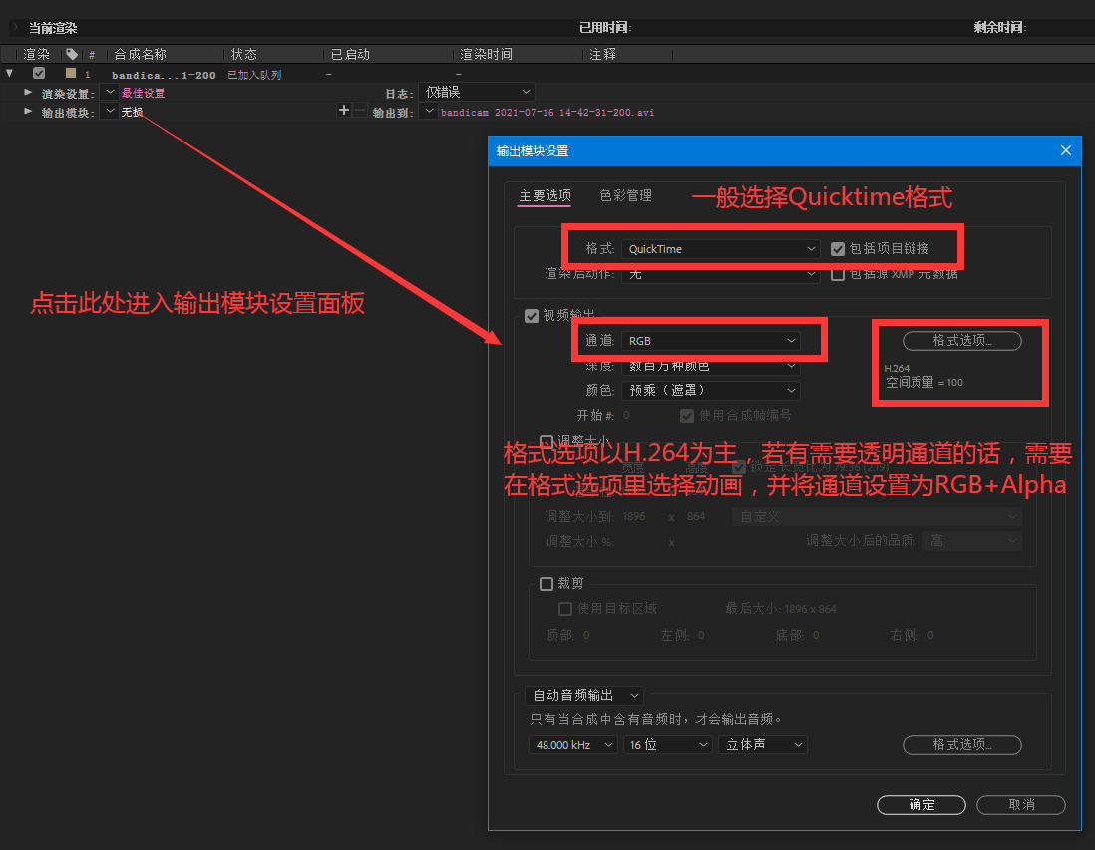1095x850 pixels.
Task: Click the label color swatch of render item 1
Action: [x=71, y=73]
